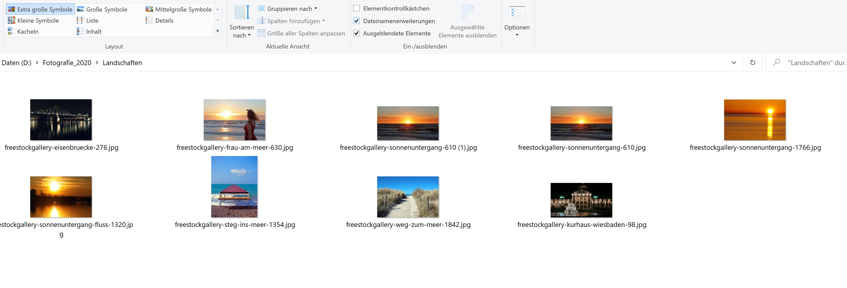Select freestockgallery-sonnenuntergang-610.jpg thumbnail

581,123
